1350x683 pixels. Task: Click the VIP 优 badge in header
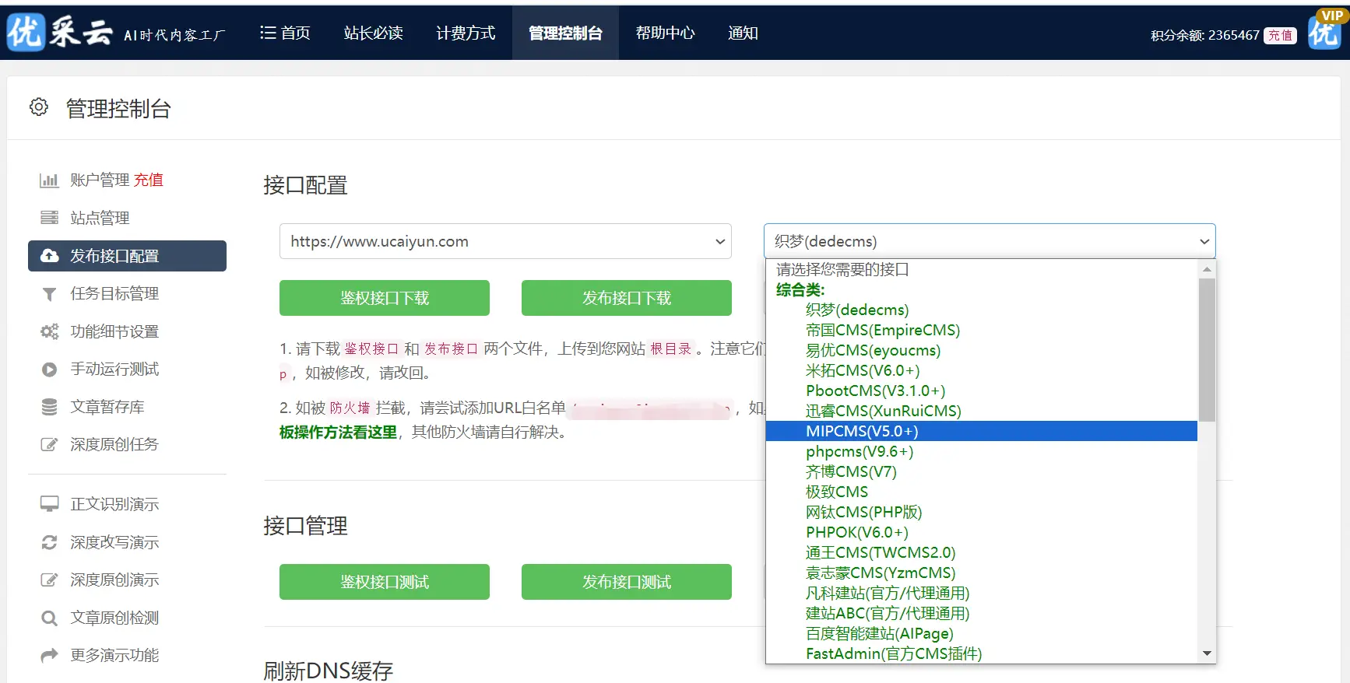pos(1324,31)
